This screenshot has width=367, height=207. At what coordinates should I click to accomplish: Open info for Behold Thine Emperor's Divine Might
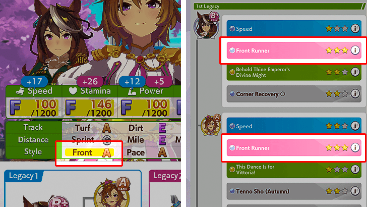pos(355,72)
